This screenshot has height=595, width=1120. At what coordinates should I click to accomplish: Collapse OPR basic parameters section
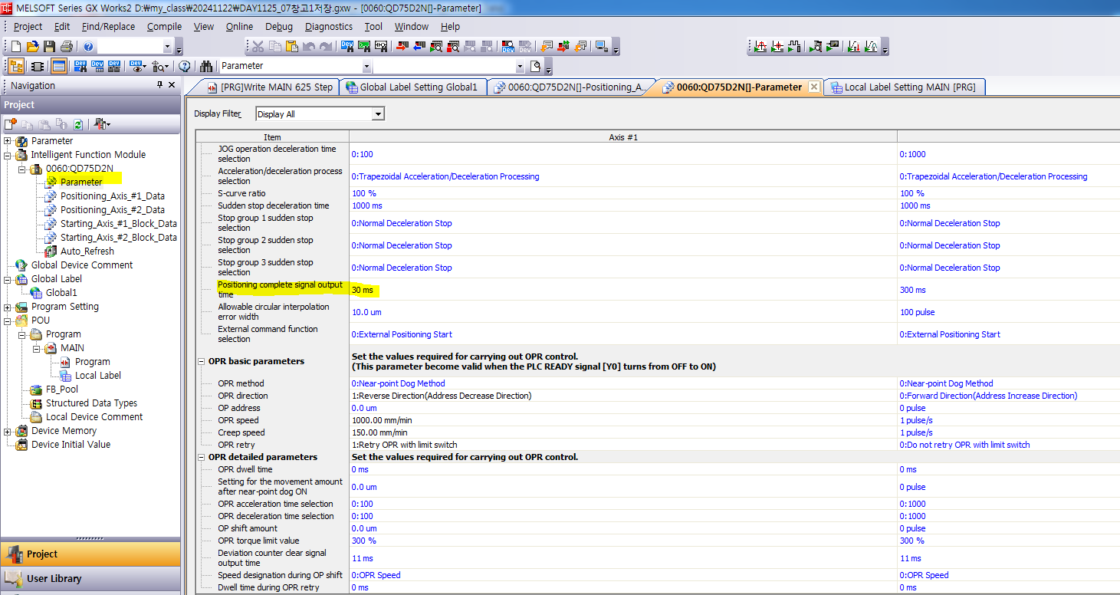[202, 361]
